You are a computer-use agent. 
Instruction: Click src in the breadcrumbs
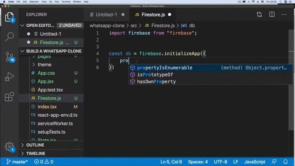(x=134, y=26)
